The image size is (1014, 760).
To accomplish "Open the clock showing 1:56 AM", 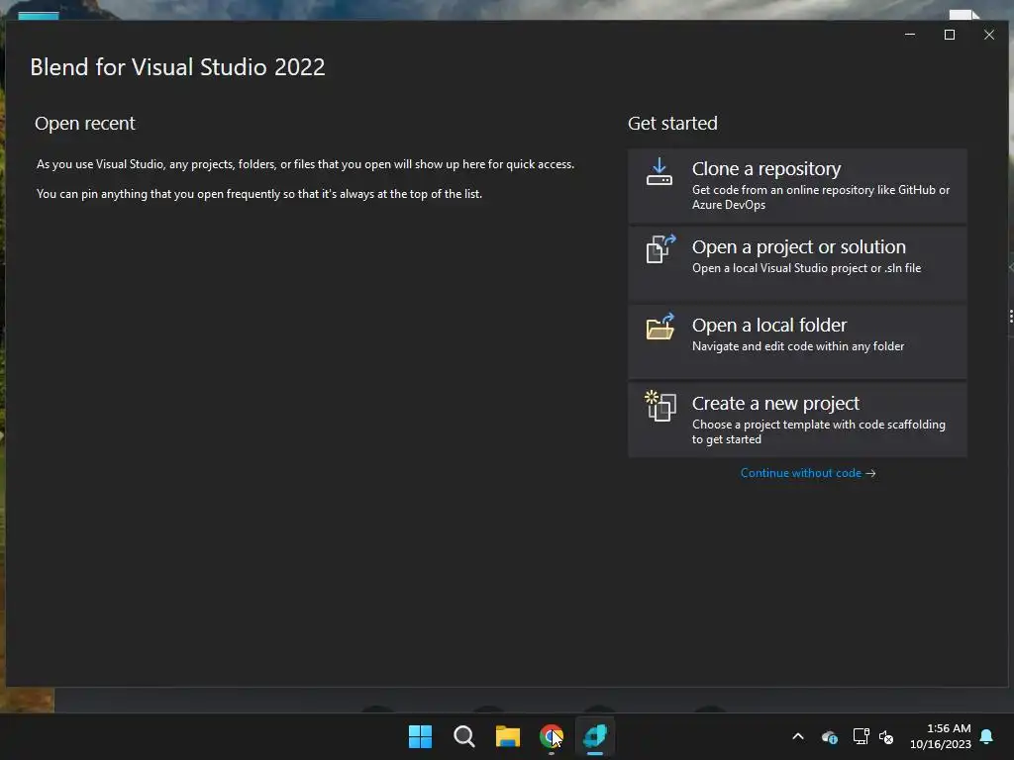I will pos(941,736).
